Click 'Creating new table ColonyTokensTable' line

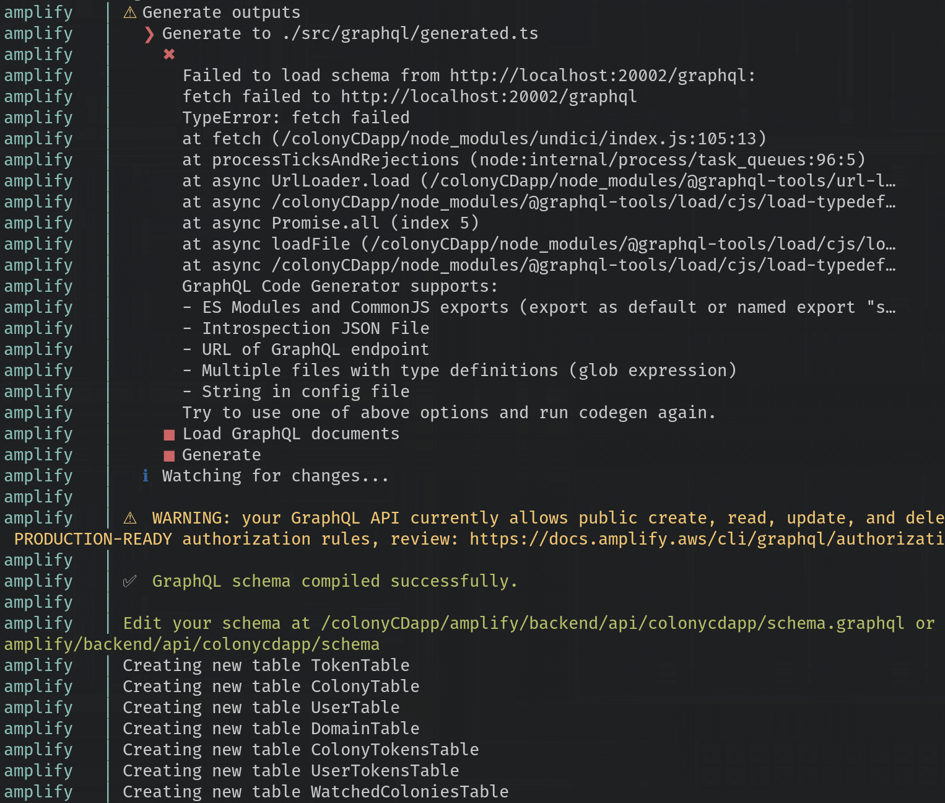pyautogui.click(x=301, y=750)
